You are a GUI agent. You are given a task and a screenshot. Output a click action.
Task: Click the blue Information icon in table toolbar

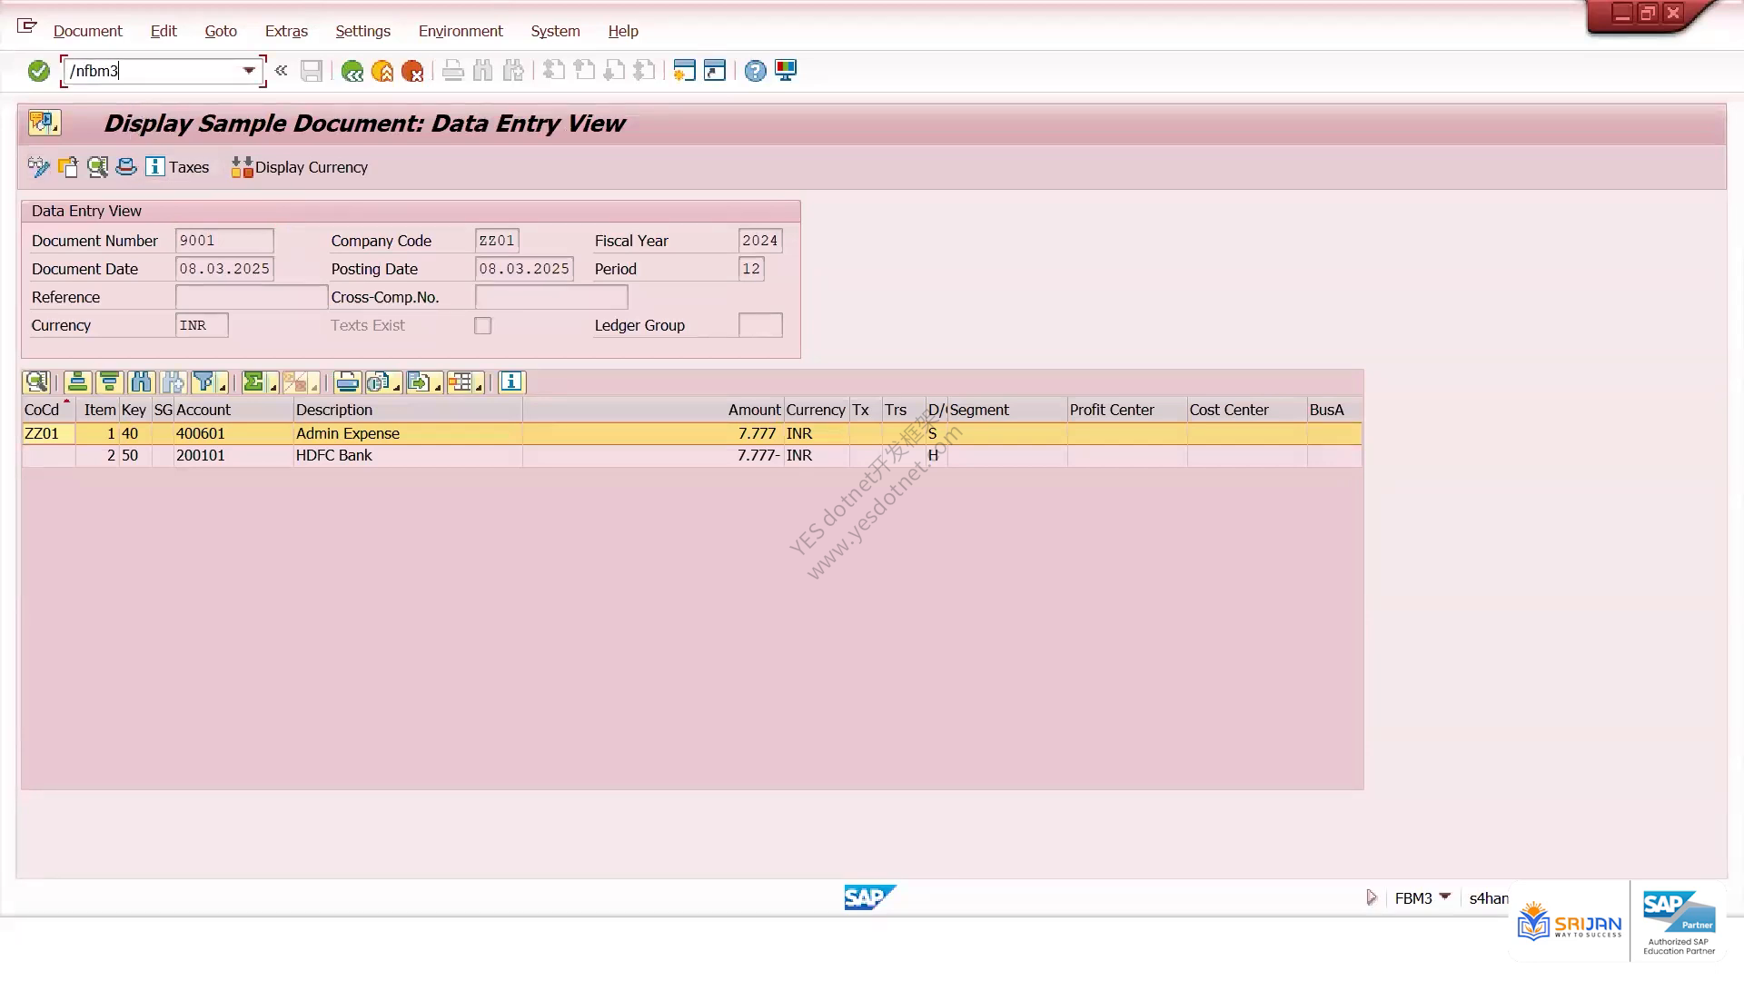[511, 382]
